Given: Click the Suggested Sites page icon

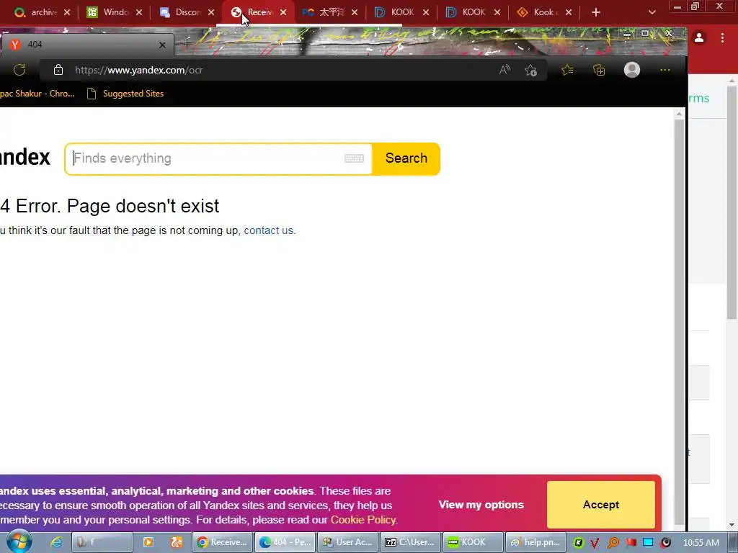Looking at the screenshot, I should [x=92, y=94].
